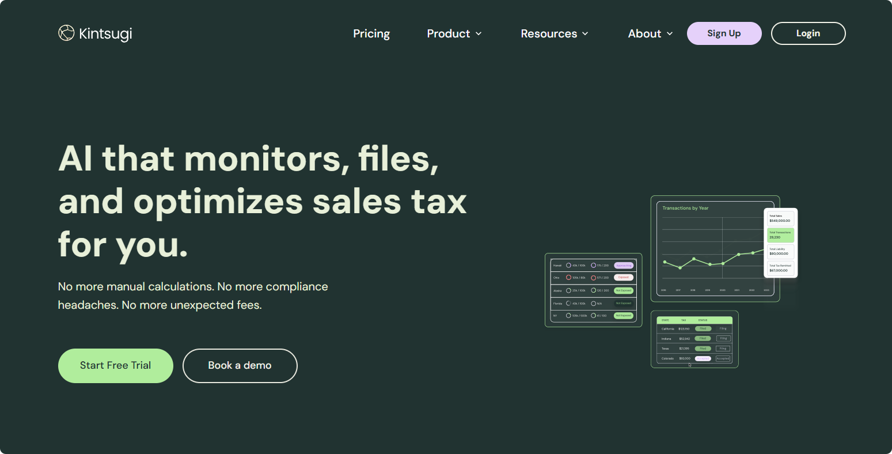This screenshot has width=892, height=454.
Task: Click the Ohio Exposed status badge
Action: [x=623, y=278]
